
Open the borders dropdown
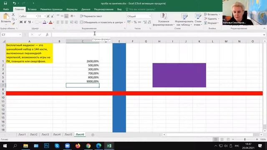point(40,22)
